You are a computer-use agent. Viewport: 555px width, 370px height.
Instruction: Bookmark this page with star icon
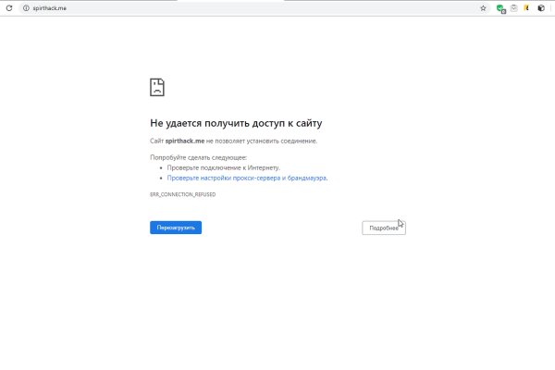pyautogui.click(x=483, y=7)
